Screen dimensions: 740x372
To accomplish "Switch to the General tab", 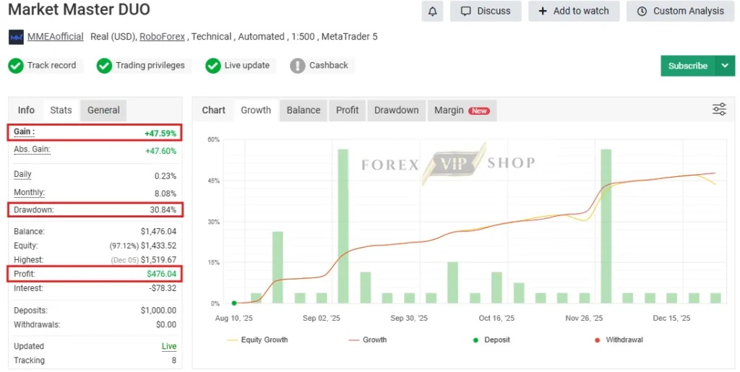I will coord(103,111).
